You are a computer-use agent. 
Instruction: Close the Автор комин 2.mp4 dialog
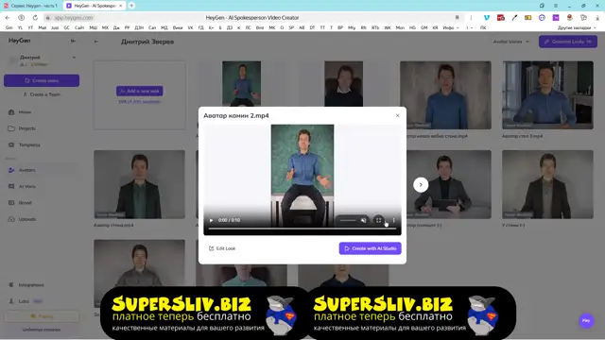pyautogui.click(x=397, y=115)
